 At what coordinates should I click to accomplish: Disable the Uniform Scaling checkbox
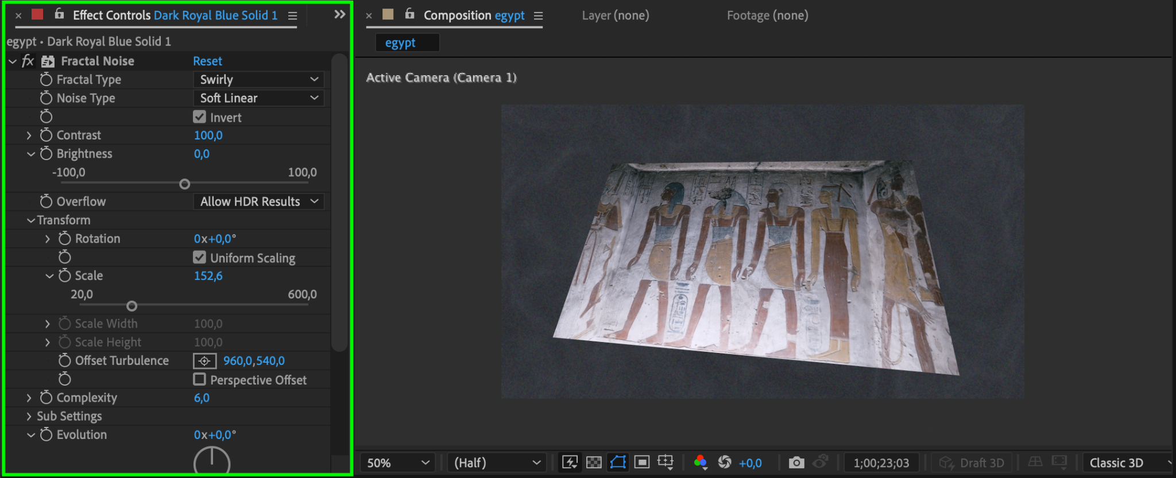[199, 258]
